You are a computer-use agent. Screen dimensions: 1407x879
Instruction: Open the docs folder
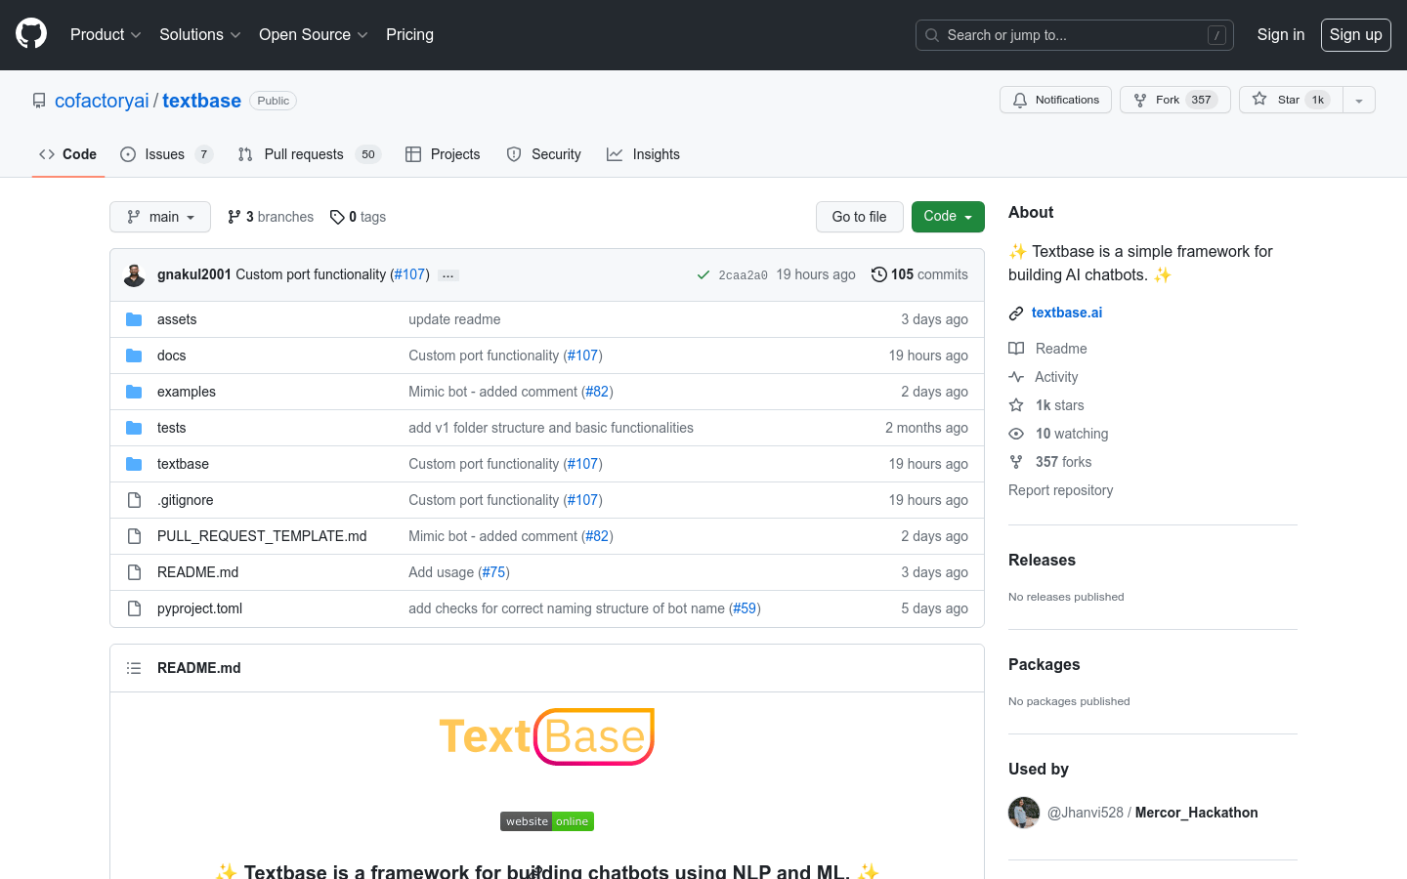tap(171, 356)
